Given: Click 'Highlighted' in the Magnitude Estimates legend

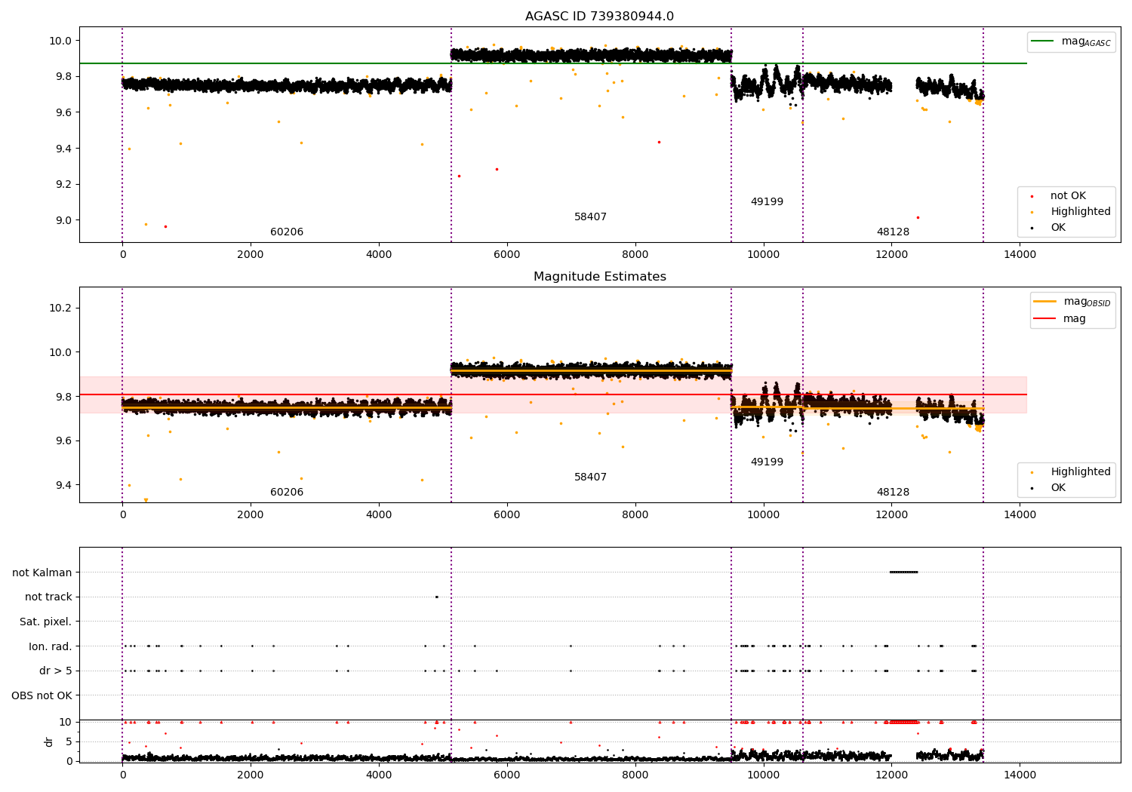Looking at the screenshot, I should pos(1071,472).
